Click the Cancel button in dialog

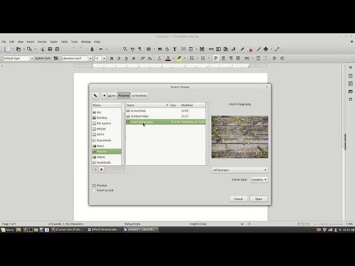pyautogui.click(x=239, y=199)
